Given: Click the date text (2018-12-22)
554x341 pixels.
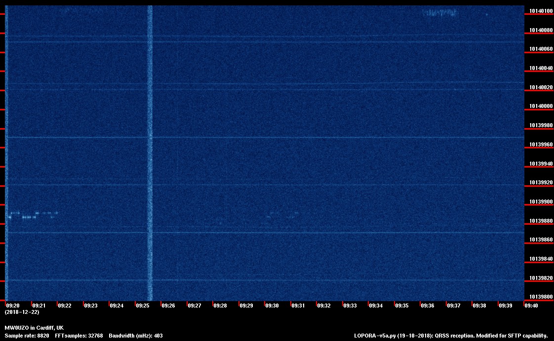Looking at the screenshot, I should 22,312.
